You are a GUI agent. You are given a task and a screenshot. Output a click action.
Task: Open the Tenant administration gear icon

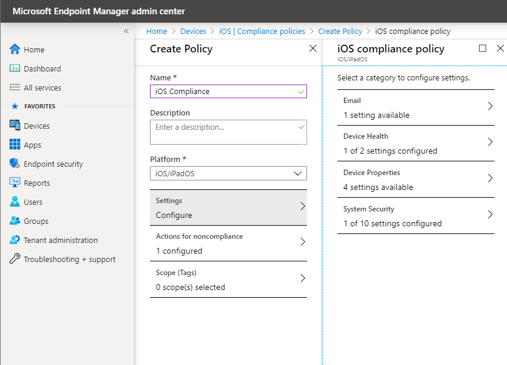coord(15,240)
